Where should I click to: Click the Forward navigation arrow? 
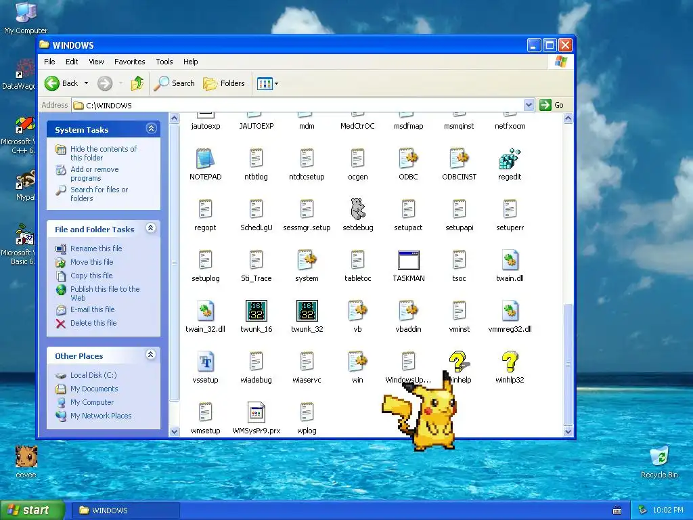(x=105, y=83)
